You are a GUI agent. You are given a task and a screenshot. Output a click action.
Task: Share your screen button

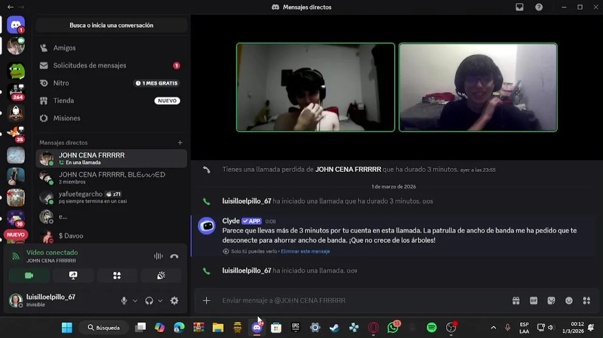tap(73, 276)
